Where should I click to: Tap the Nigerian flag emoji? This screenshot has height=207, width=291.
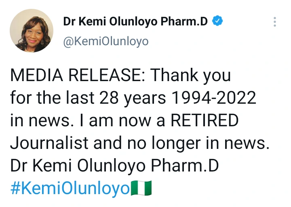point(142,189)
